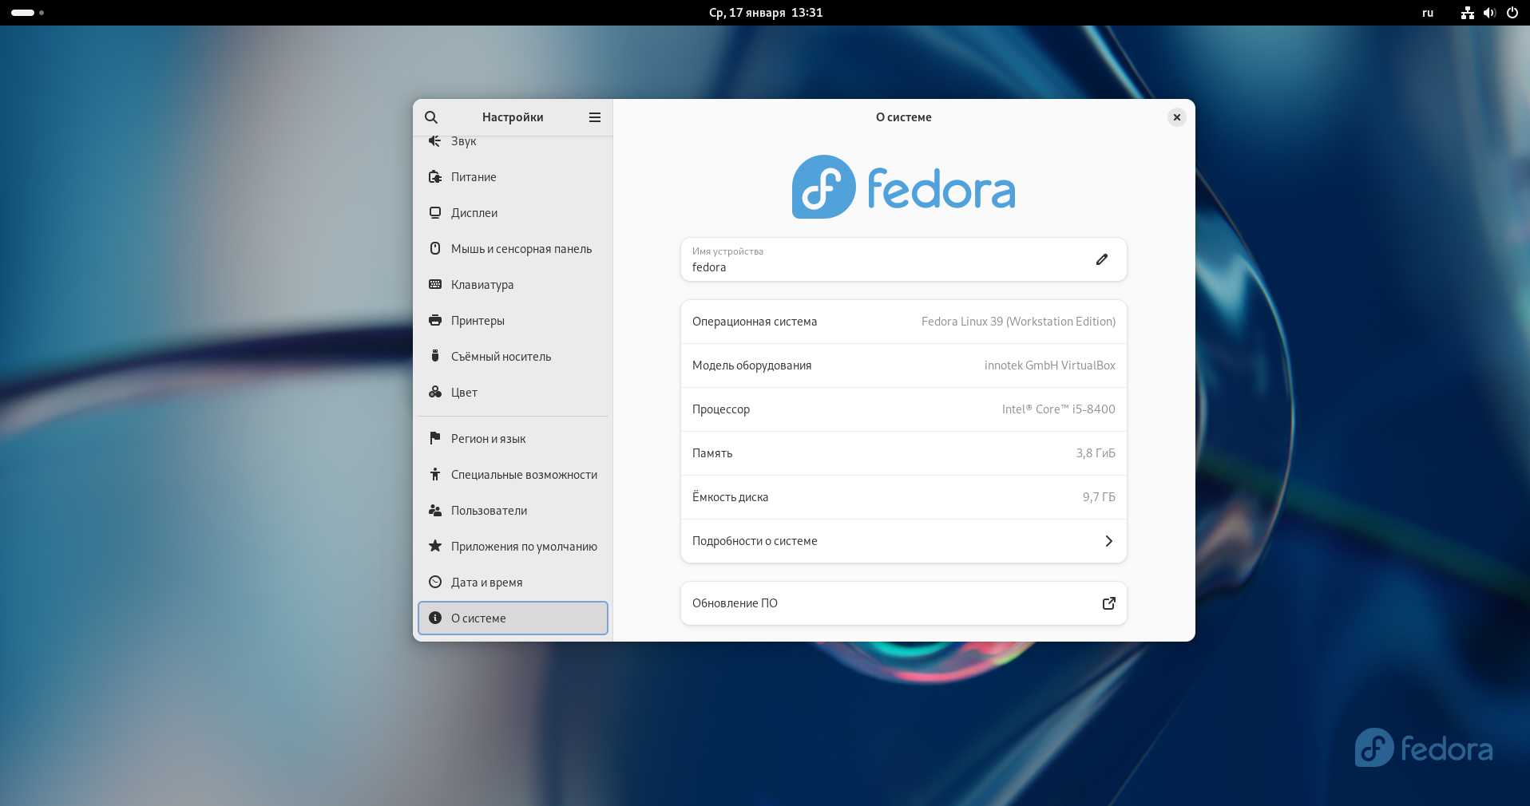Click the search icon in Settings header

(431, 117)
